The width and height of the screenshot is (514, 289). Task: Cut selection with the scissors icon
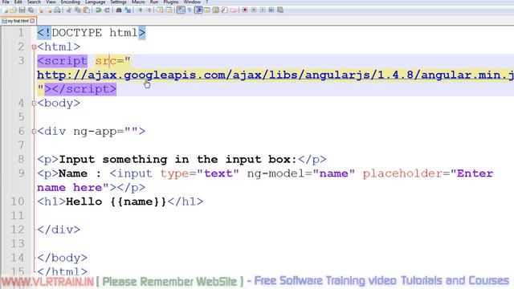(x=69, y=10)
